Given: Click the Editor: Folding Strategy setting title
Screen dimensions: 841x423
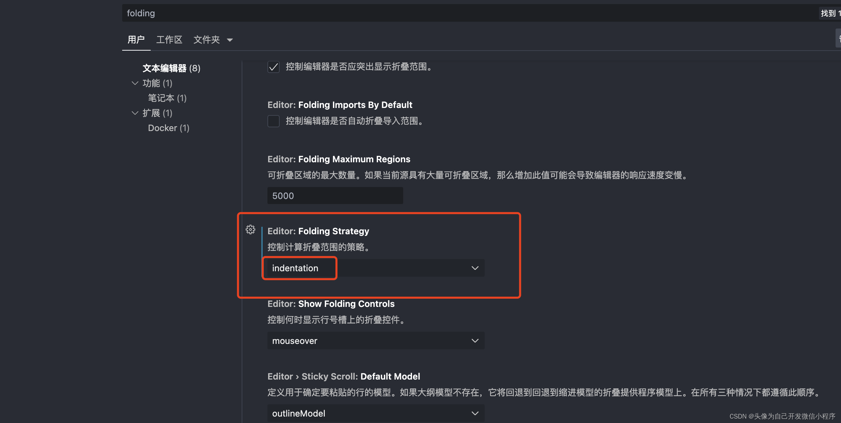Looking at the screenshot, I should tap(318, 231).
